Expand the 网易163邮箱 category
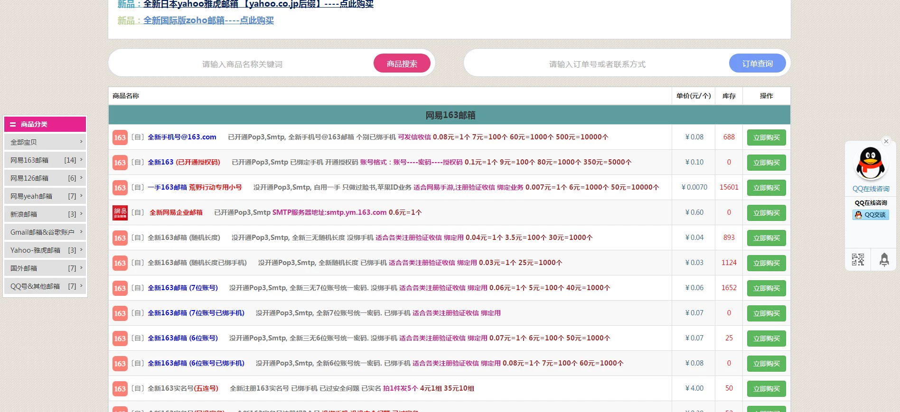Viewport: 900px width, 412px height. [x=45, y=160]
